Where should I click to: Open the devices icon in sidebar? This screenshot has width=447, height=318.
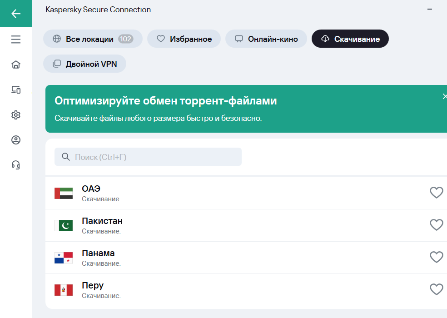tap(16, 89)
